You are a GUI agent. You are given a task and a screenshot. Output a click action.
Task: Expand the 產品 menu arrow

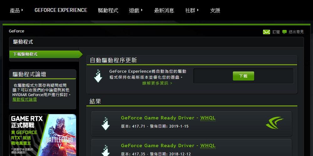click(x=22, y=10)
